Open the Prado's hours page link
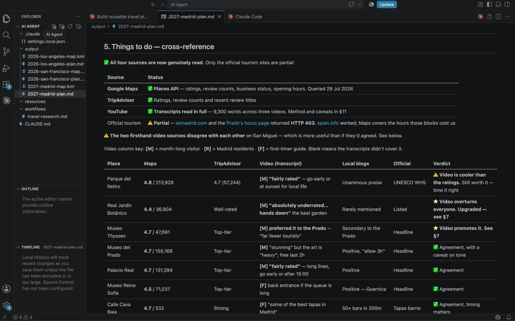The width and height of the screenshot is (515, 321). tap(248, 123)
